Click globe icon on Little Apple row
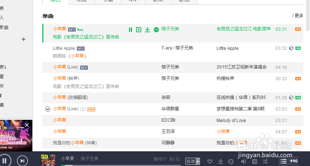The height and width of the screenshot is (166, 310). pos(291,48)
